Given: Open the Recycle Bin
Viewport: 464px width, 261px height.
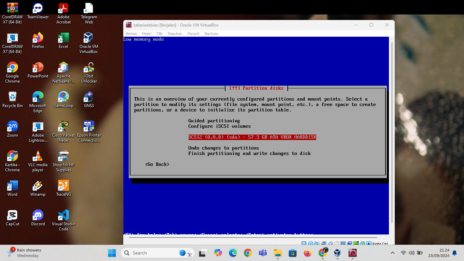Looking at the screenshot, I should click(x=12, y=100).
